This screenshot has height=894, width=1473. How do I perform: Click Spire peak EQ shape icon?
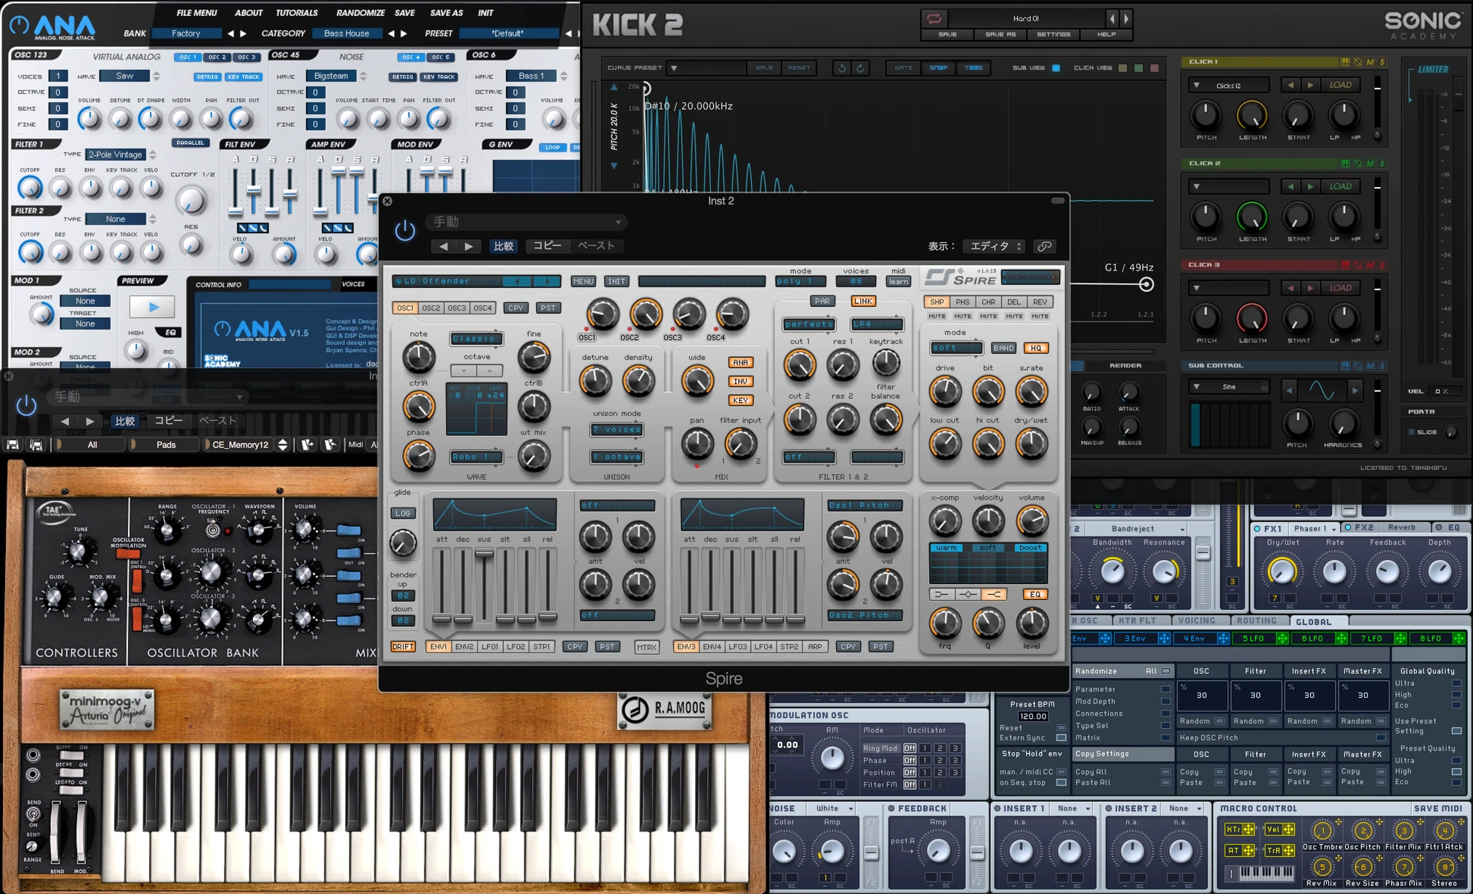(968, 594)
